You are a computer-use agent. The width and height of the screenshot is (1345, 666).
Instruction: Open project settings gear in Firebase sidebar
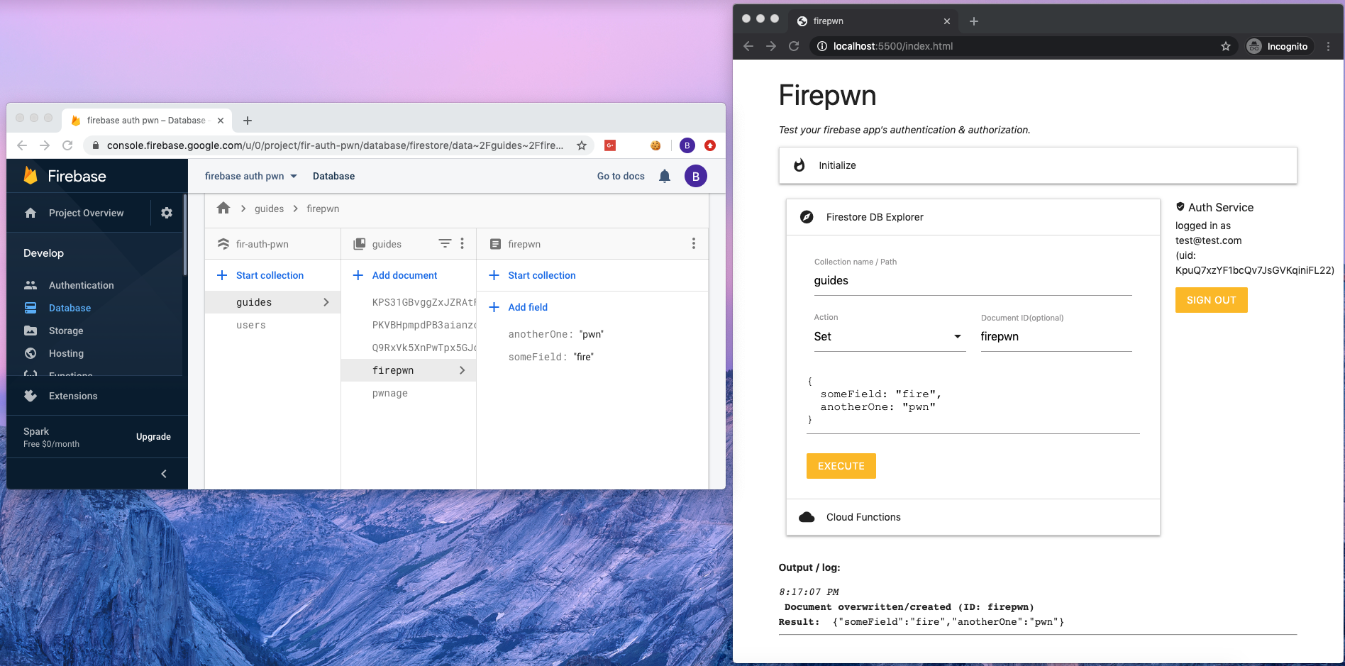pos(167,213)
